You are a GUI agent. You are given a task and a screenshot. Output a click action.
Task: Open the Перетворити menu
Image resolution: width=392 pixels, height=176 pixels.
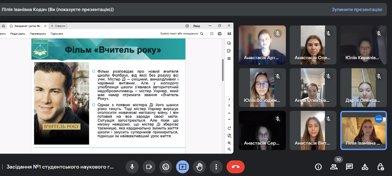[37, 34]
